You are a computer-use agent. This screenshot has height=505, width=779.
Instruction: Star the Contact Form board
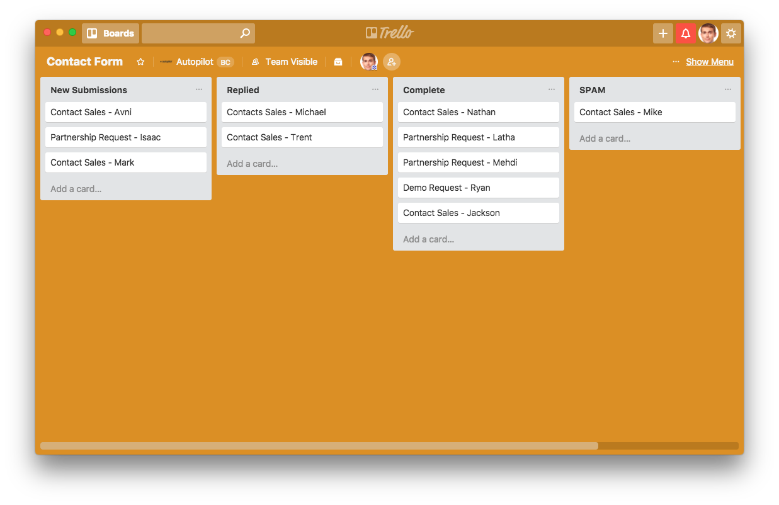point(140,62)
